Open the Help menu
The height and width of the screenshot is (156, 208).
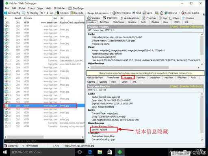click(48, 8)
